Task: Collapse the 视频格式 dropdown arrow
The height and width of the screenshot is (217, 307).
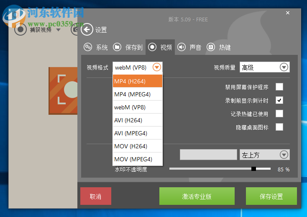Action: click(x=157, y=67)
